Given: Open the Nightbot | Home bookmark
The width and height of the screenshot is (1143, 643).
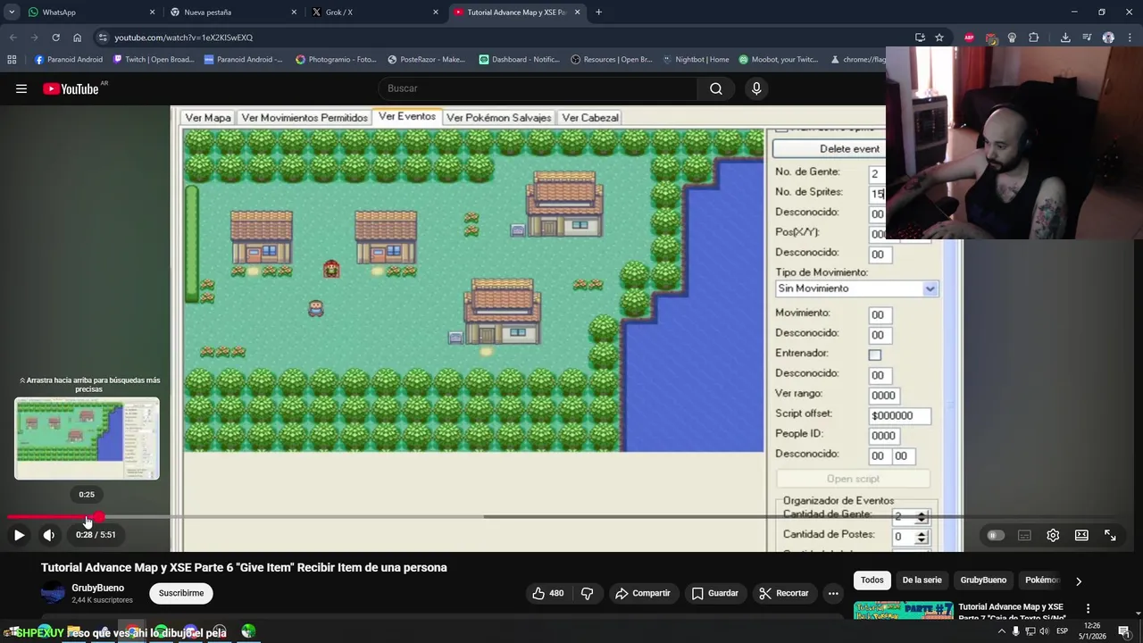Looking at the screenshot, I should click(696, 60).
